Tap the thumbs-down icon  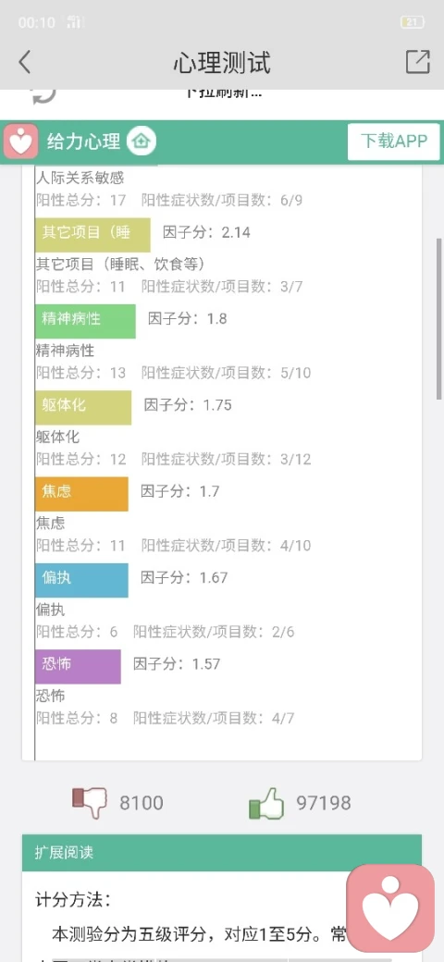pos(89,803)
